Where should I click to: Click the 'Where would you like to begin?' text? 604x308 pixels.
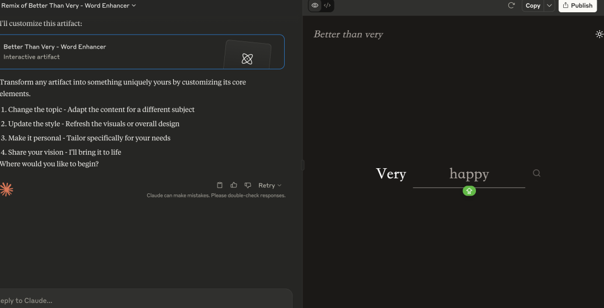coord(49,164)
